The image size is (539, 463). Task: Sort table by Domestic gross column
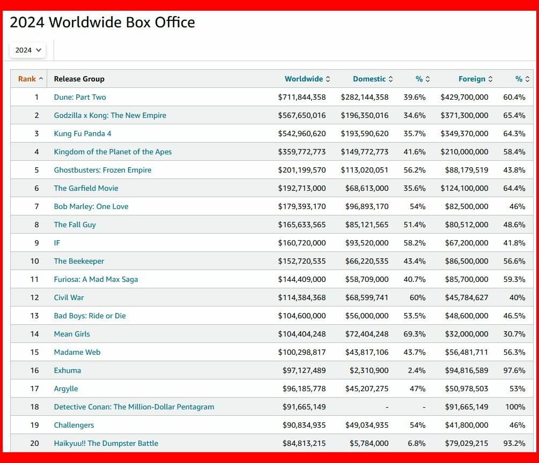373,79
